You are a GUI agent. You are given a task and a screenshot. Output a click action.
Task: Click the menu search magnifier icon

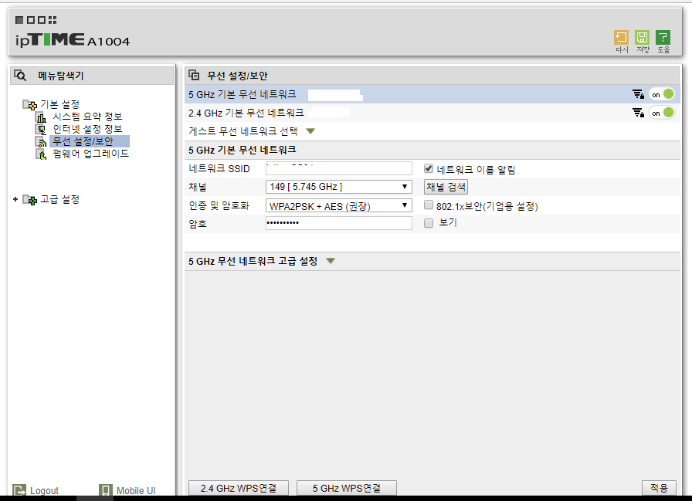point(20,76)
